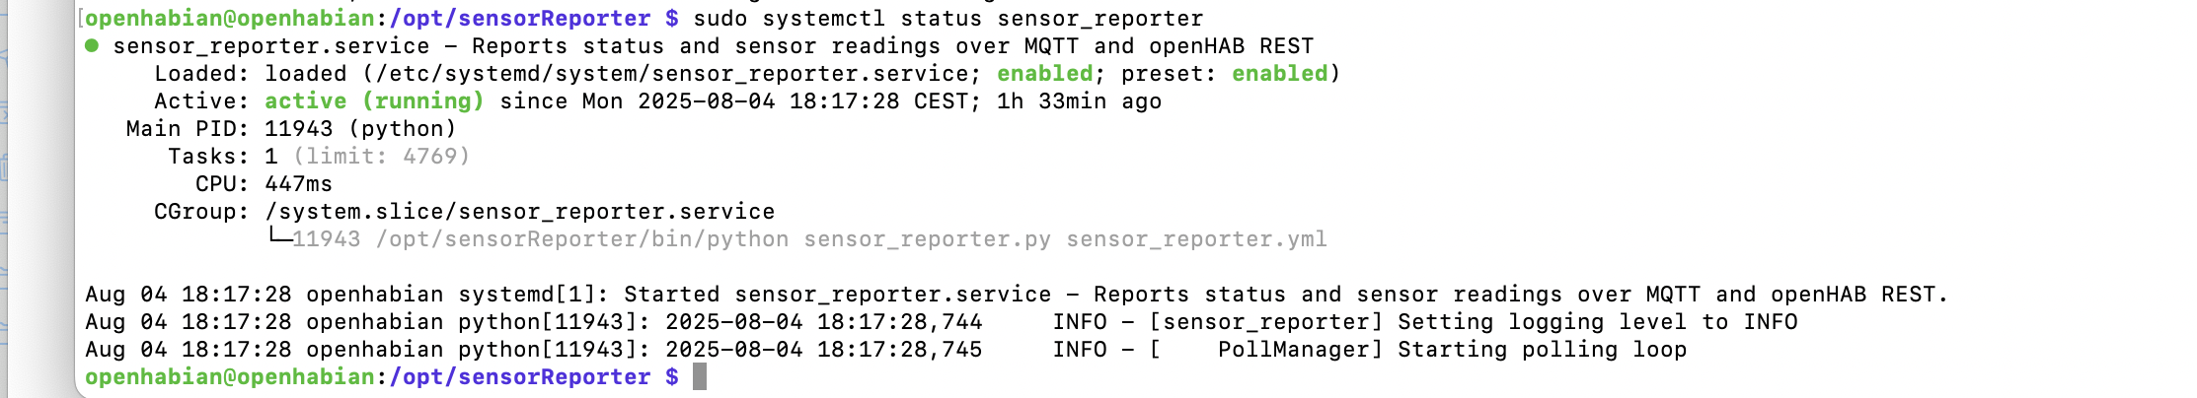Screen dimensions: 2197x398
Task: Click 'sensor_reporter.yml' in the process command line
Action: (1196, 239)
